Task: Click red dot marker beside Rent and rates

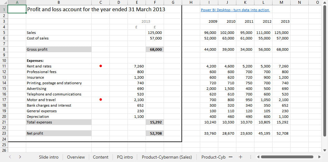Action: click(100, 66)
